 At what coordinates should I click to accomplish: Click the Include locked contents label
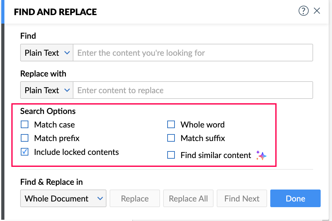[76, 152]
